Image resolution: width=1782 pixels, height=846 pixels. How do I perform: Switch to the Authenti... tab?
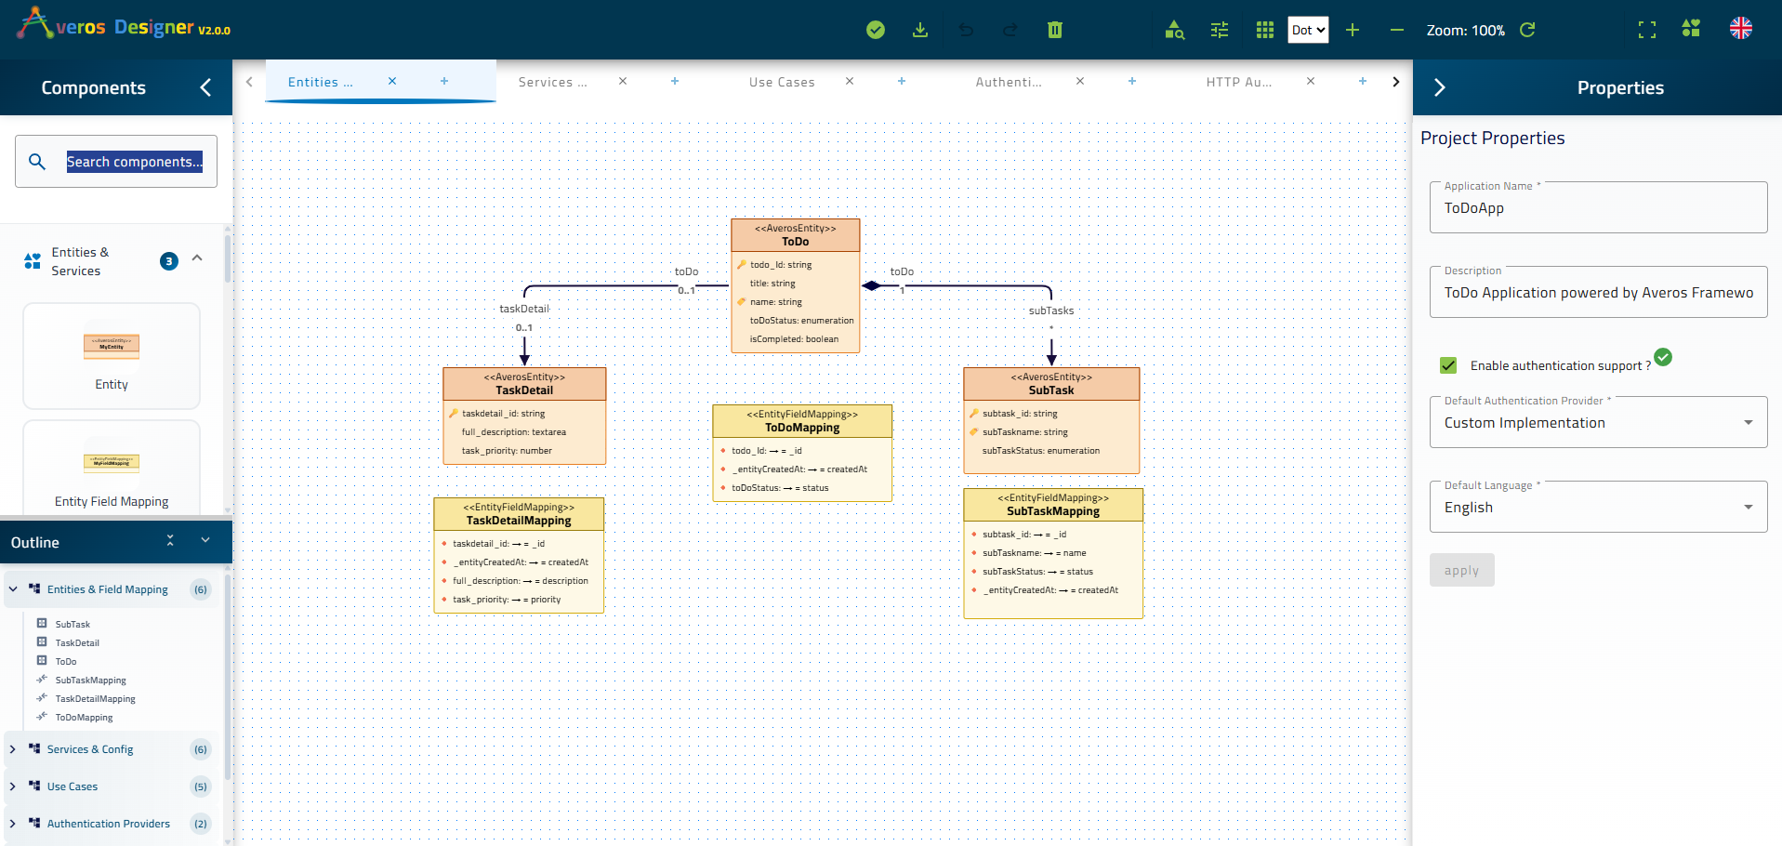click(1009, 82)
